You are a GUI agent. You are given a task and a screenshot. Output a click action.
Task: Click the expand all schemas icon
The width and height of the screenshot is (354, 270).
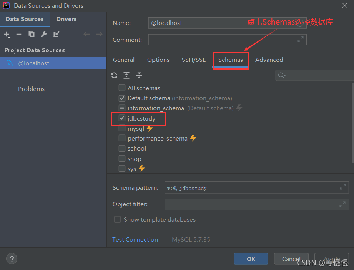pos(126,75)
